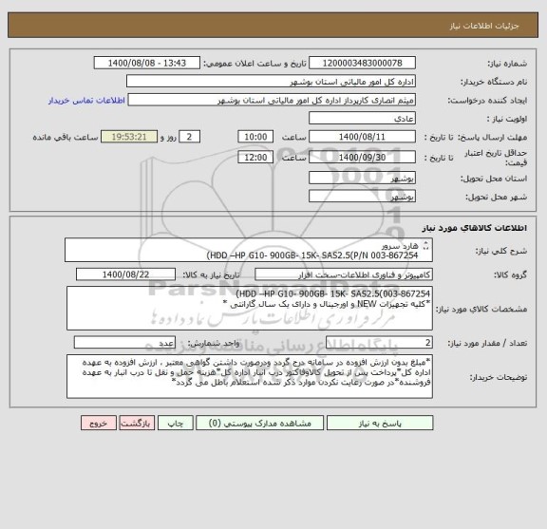Click the بازگشت back button

coord(137,423)
